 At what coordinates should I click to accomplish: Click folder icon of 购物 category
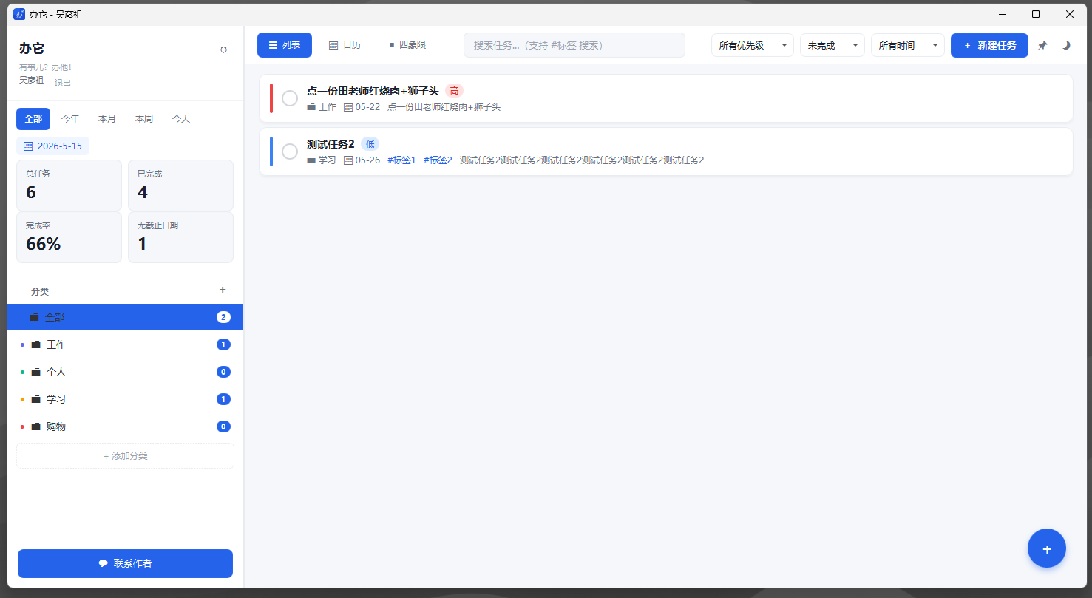click(x=35, y=427)
